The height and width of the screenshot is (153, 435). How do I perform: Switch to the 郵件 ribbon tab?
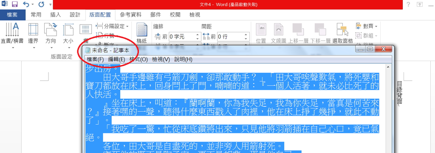[155, 15]
